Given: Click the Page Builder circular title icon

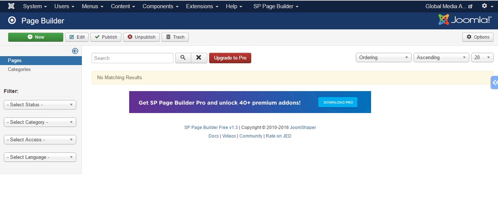Looking at the screenshot, I should (12, 20).
